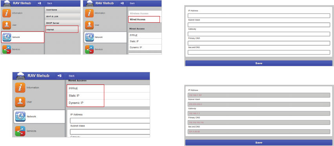
Task: Select PPPoE in the Wireless Access window
Action: tap(145, 36)
